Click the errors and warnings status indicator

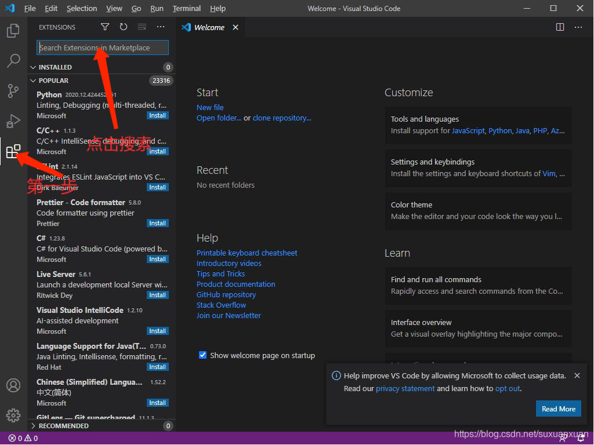point(23,438)
